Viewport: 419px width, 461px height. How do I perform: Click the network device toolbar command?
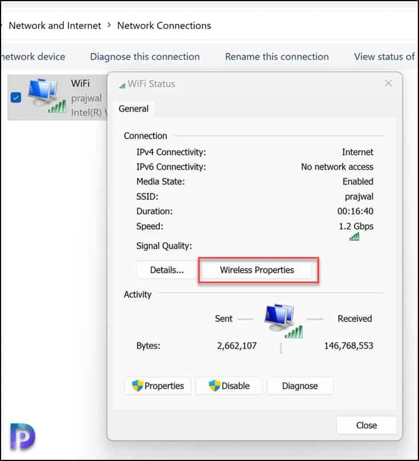(x=33, y=56)
